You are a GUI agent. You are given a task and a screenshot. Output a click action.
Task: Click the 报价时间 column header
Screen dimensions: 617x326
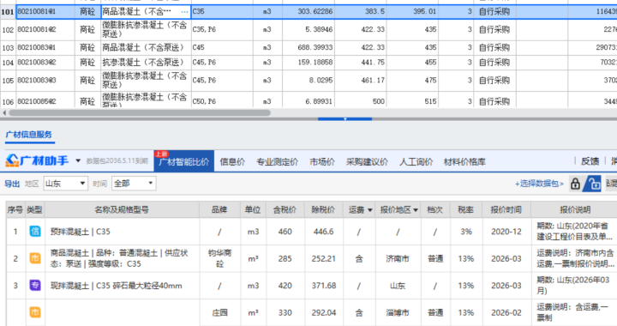click(x=506, y=210)
